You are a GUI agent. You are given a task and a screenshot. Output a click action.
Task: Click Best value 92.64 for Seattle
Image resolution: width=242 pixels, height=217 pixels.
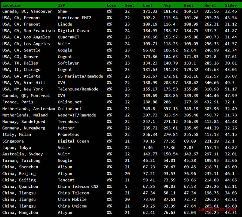(190, 50)
